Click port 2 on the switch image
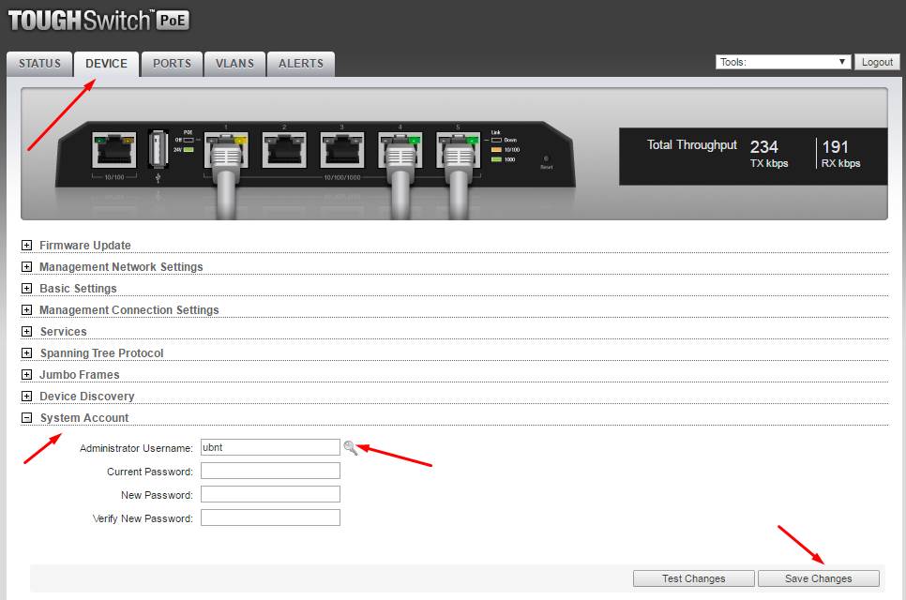The height and width of the screenshot is (600, 906). tap(283, 149)
